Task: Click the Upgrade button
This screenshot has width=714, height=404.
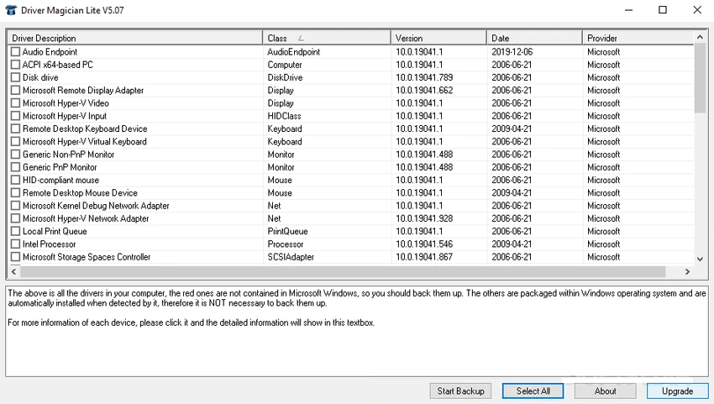Action: point(678,391)
